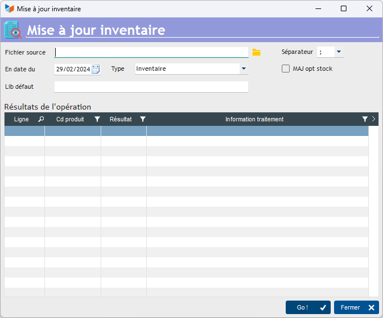Screen dimensions: 383x318
Task: Focus the Fichier source input field
Action: tap(151, 52)
